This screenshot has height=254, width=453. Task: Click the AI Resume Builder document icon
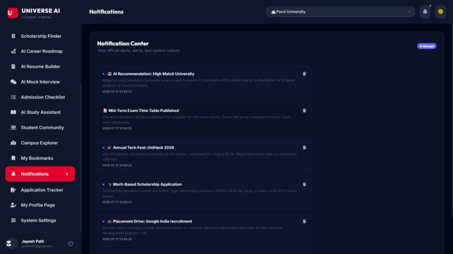pos(13,67)
